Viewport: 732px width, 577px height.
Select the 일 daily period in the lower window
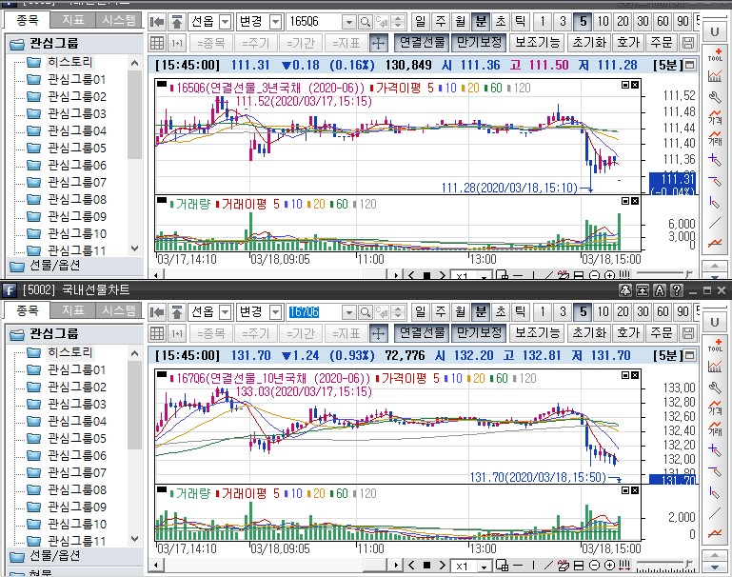[x=420, y=311]
